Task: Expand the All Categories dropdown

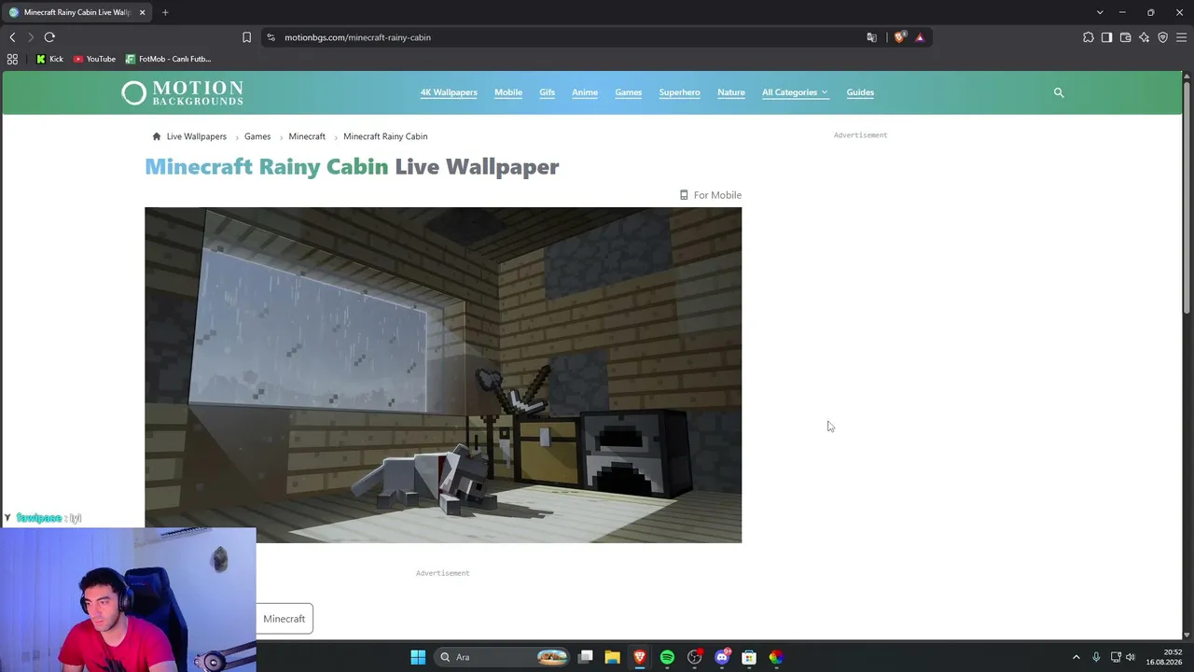Action: [x=795, y=92]
